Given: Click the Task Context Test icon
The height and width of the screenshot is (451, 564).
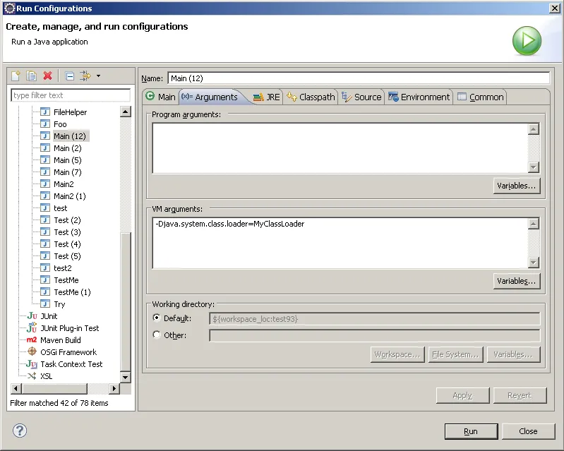Looking at the screenshot, I should click(32, 364).
